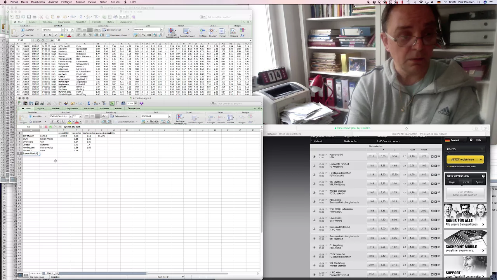Open Bedingte Formatierung in Arbeitsmappe1 ribbon
This screenshot has height=280, width=497.
180,119
